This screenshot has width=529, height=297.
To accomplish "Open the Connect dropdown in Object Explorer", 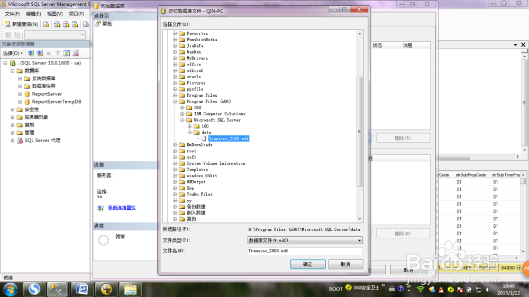I will (x=13, y=53).
